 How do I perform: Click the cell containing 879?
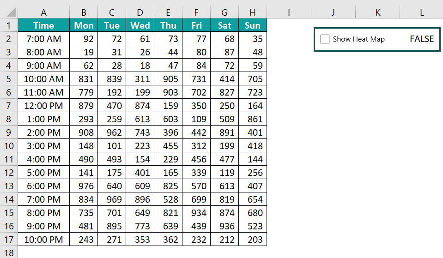(84, 106)
